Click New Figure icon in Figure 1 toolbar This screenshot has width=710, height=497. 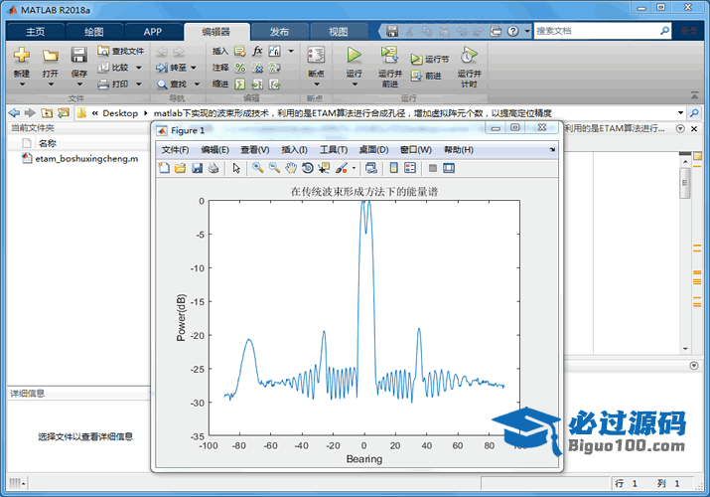164,168
